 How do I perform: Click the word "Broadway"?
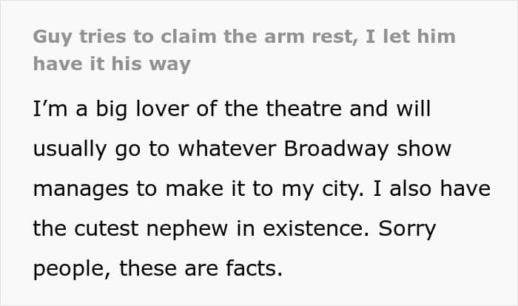click(x=341, y=149)
